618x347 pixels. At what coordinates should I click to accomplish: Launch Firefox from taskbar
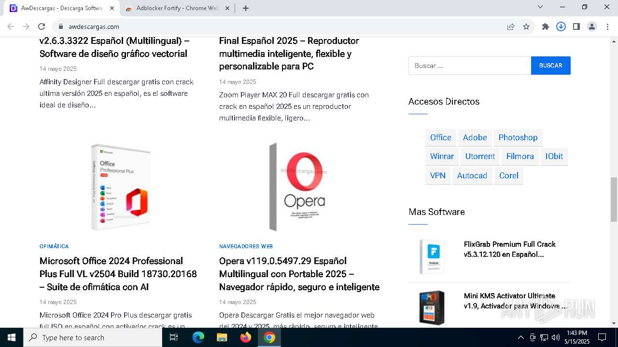coord(246,337)
